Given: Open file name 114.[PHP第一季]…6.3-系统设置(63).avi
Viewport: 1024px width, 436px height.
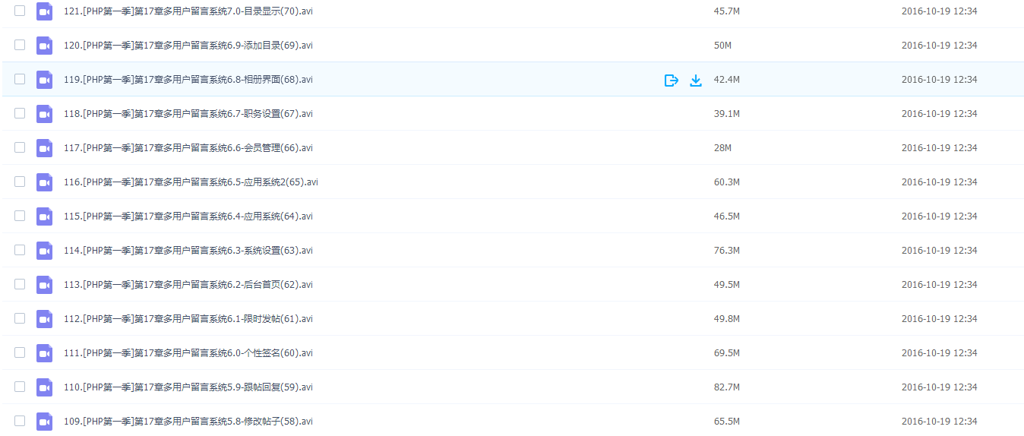Looking at the screenshot, I should tap(188, 251).
